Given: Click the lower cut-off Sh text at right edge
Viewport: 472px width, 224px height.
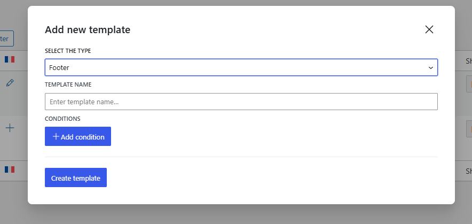Looking at the screenshot, I should pyautogui.click(x=469, y=171).
